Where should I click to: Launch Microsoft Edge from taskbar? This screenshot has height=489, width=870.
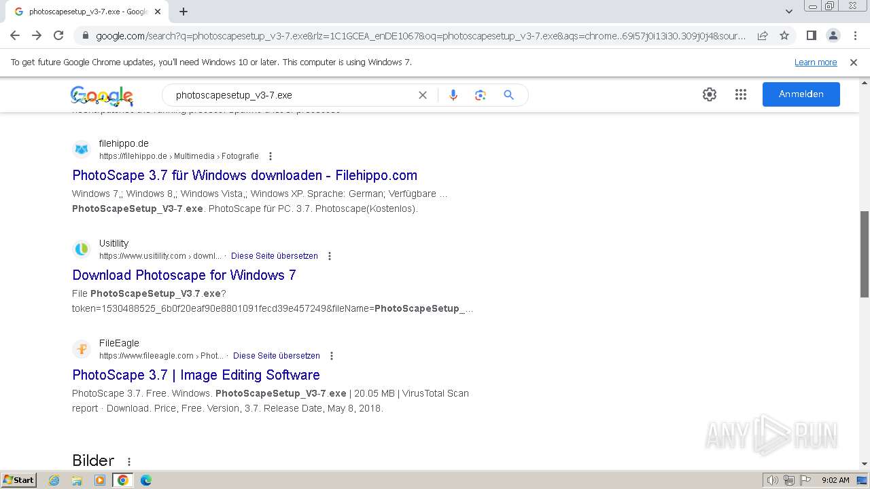tap(146, 480)
